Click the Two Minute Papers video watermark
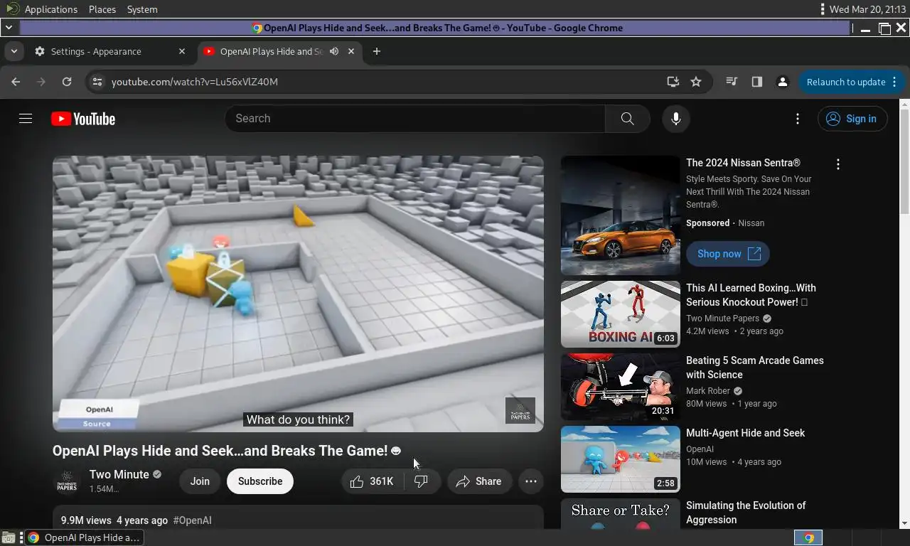 (520, 411)
